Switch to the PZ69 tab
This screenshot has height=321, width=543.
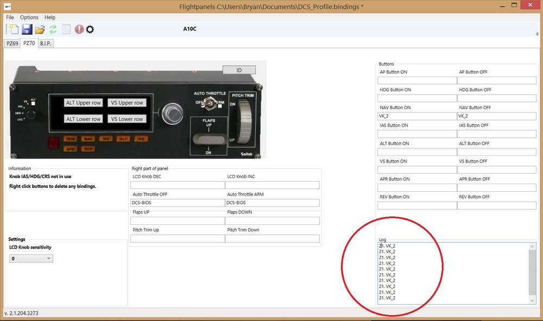[x=12, y=43]
